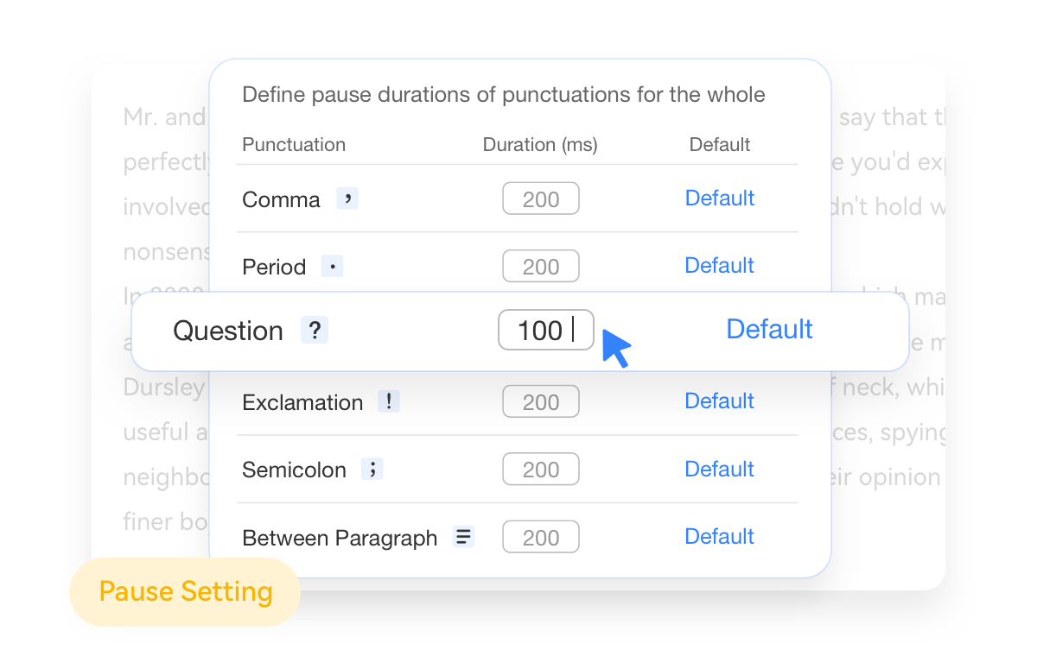
Task: Select the Comma duration field showing 200
Action: click(x=540, y=198)
